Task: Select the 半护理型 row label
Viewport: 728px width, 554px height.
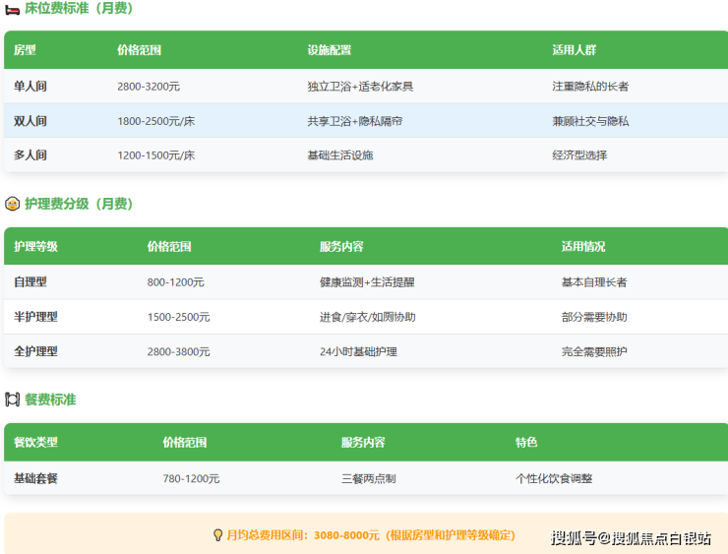Action: point(35,317)
